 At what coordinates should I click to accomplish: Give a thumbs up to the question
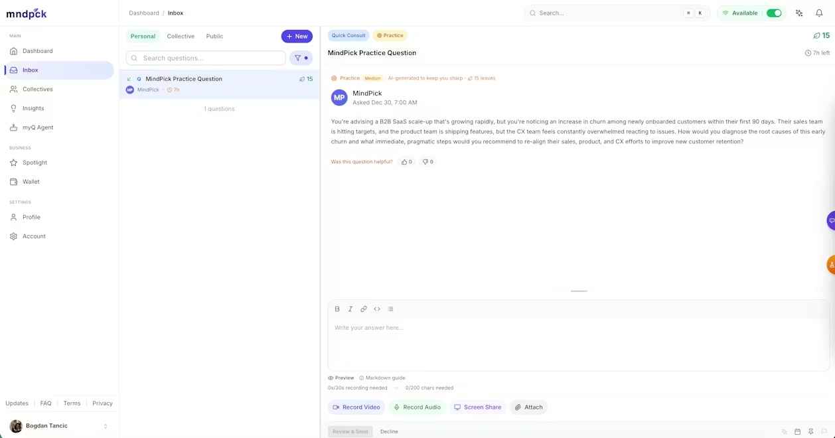pyautogui.click(x=406, y=161)
